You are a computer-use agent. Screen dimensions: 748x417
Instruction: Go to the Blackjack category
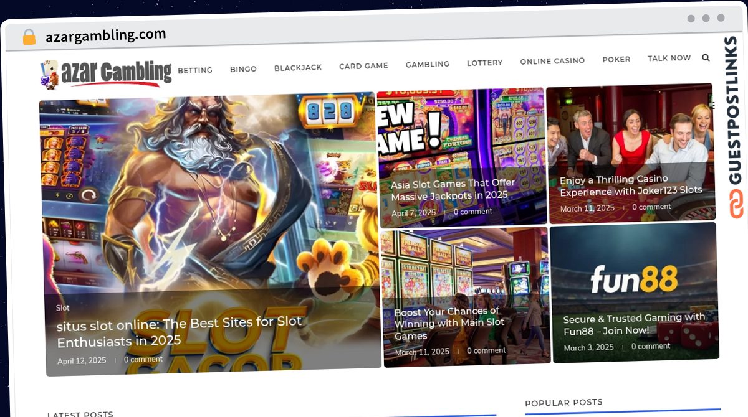(x=298, y=67)
